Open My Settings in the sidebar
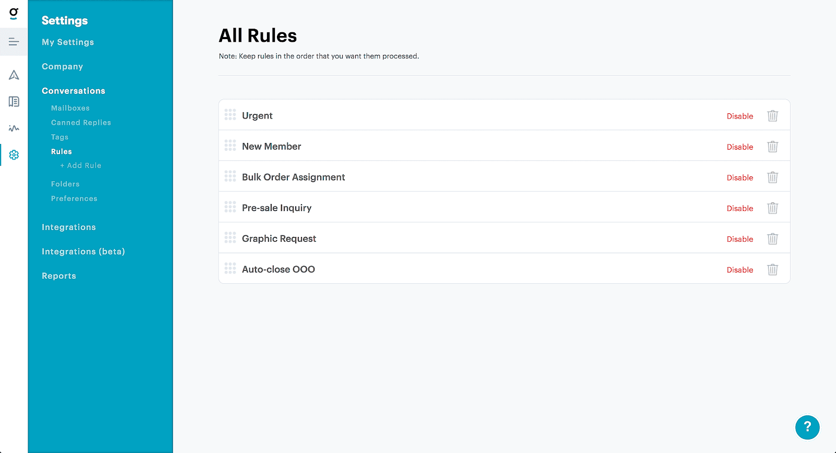 click(x=67, y=42)
